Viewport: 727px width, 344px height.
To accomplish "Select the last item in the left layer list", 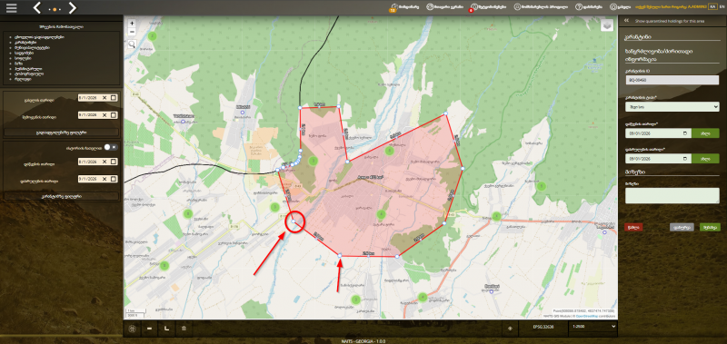I will point(24,79).
